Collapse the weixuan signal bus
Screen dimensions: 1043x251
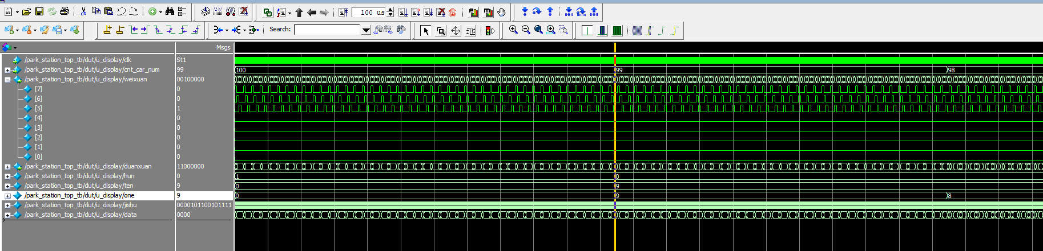point(7,80)
